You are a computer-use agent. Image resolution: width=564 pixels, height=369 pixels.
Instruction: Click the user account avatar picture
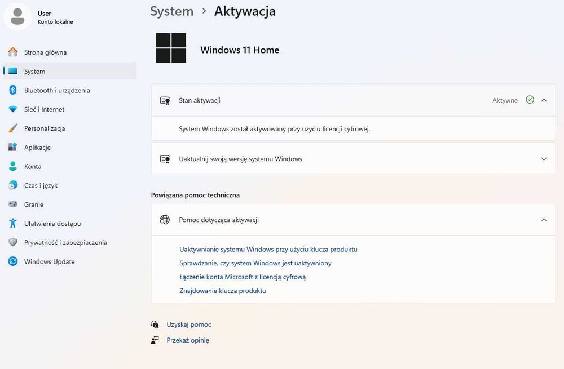click(x=18, y=17)
